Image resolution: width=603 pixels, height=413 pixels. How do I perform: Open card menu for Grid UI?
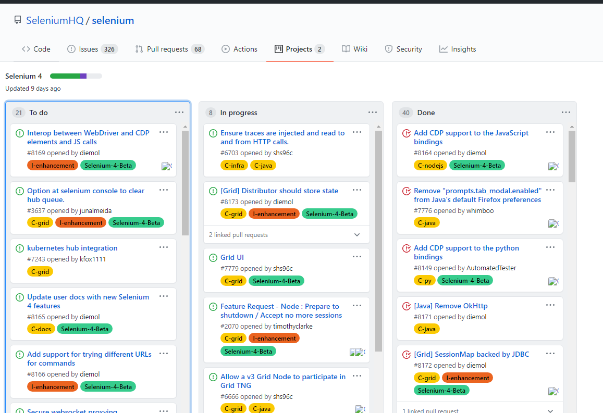tap(357, 257)
